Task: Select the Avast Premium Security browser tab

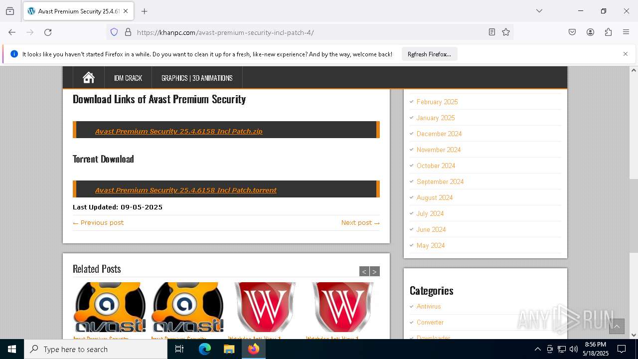Action: (78, 11)
